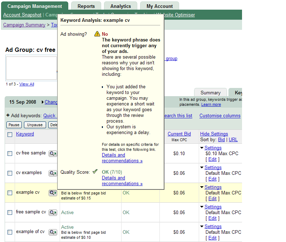
Task: Sort settings by URL
Action: pyautogui.click(x=233, y=140)
